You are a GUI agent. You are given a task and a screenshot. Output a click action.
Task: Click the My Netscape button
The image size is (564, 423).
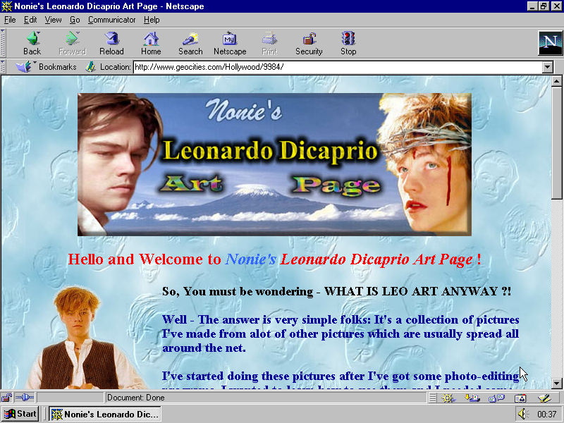[x=230, y=43]
